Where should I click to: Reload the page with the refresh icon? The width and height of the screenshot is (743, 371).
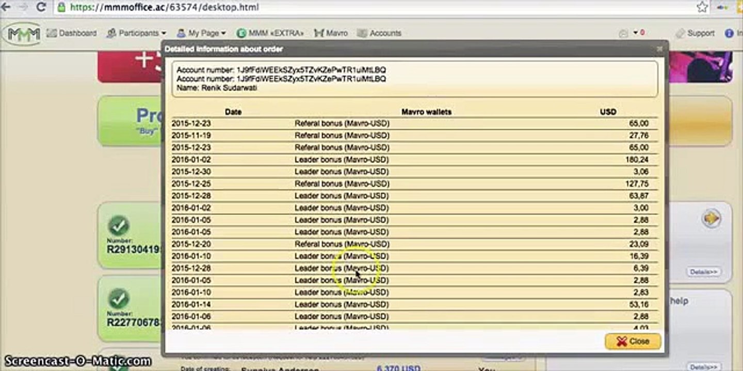pyautogui.click(x=41, y=7)
